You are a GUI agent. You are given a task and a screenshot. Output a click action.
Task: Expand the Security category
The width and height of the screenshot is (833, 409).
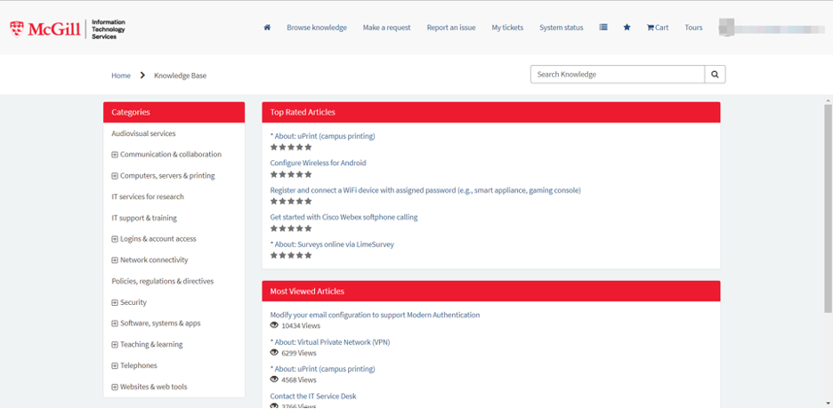pos(114,302)
